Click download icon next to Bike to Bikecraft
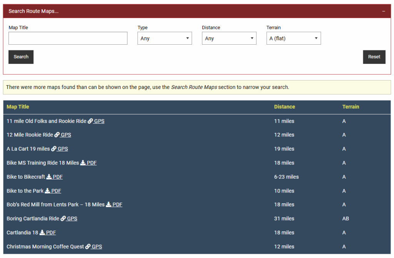The height and width of the screenshot is (258, 394). click(x=49, y=177)
